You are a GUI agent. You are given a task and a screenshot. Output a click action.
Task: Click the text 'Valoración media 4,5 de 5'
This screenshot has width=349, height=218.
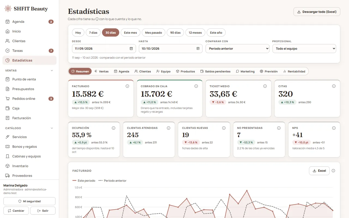tap(308, 148)
